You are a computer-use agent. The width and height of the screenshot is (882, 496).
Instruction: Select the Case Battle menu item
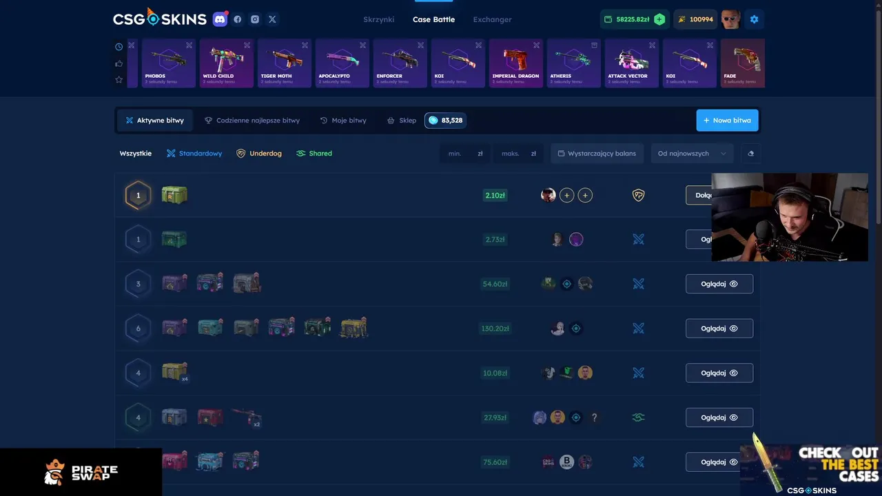click(433, 19)
